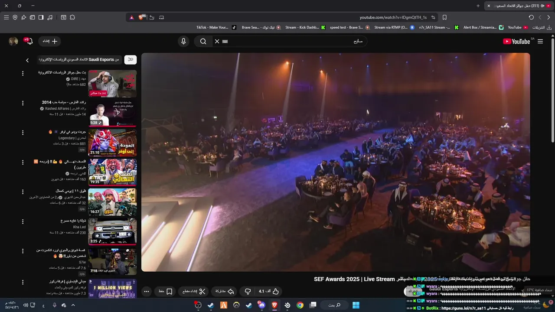This screenshot has height=312, width=555.
Task: Click the SEF Awards video player
Action: click(336, 162)
